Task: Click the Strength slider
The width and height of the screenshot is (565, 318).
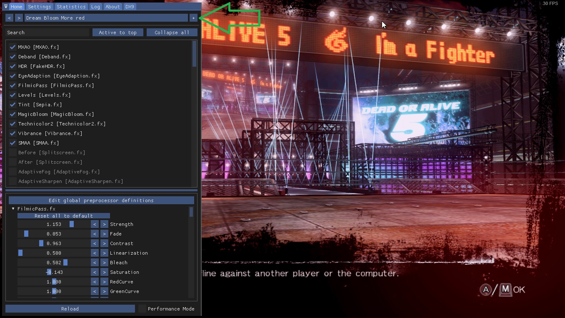Action: click(x=54, y=224)
